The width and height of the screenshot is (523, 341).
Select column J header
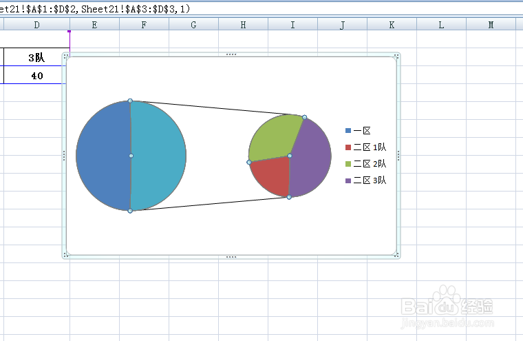click(x=343, y=24)
